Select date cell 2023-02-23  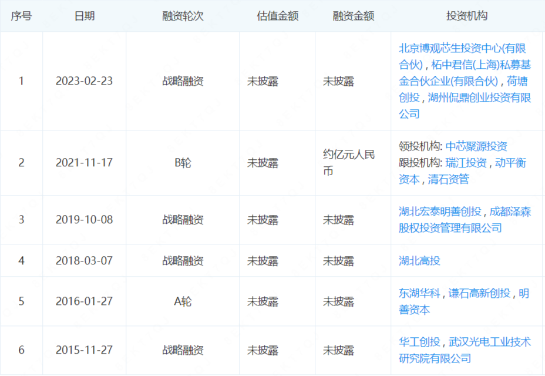point(84,81)
